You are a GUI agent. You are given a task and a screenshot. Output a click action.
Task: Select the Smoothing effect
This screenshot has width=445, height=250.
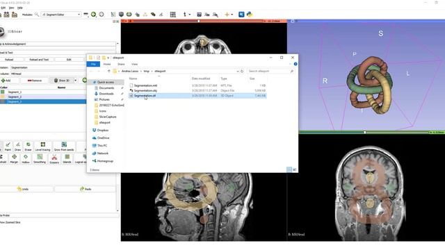click(40, 159)
